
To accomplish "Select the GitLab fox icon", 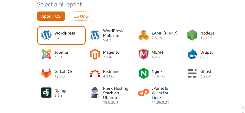I will pyautogui.click(x=46, y=73).
